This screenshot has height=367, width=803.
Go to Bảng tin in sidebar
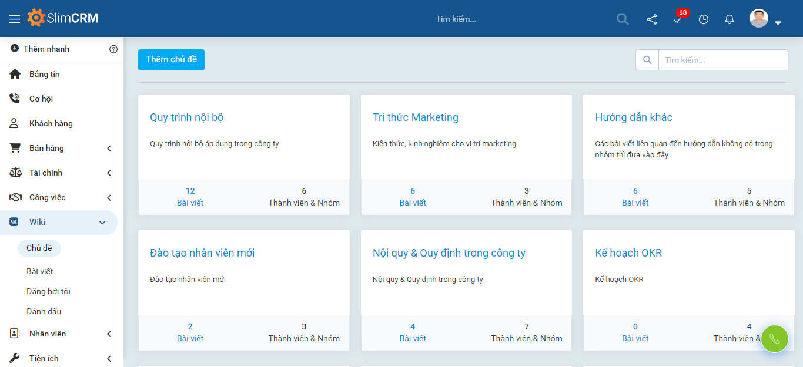coord(45,75)
